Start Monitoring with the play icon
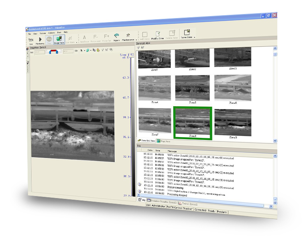305x251 pixels. (40, 40)
